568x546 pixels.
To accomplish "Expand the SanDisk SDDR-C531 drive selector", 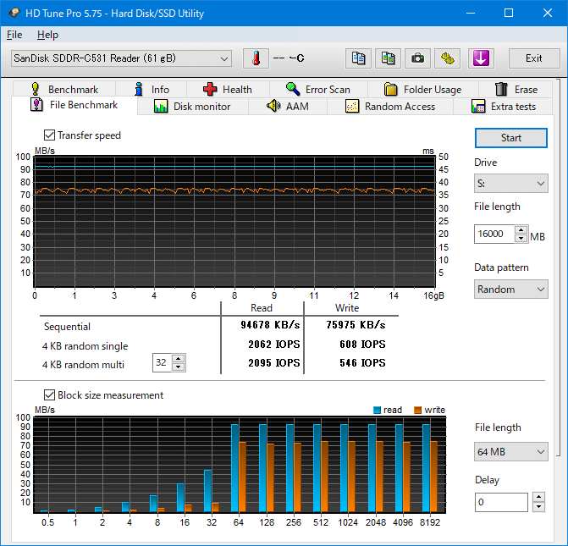I will (223, 58).
